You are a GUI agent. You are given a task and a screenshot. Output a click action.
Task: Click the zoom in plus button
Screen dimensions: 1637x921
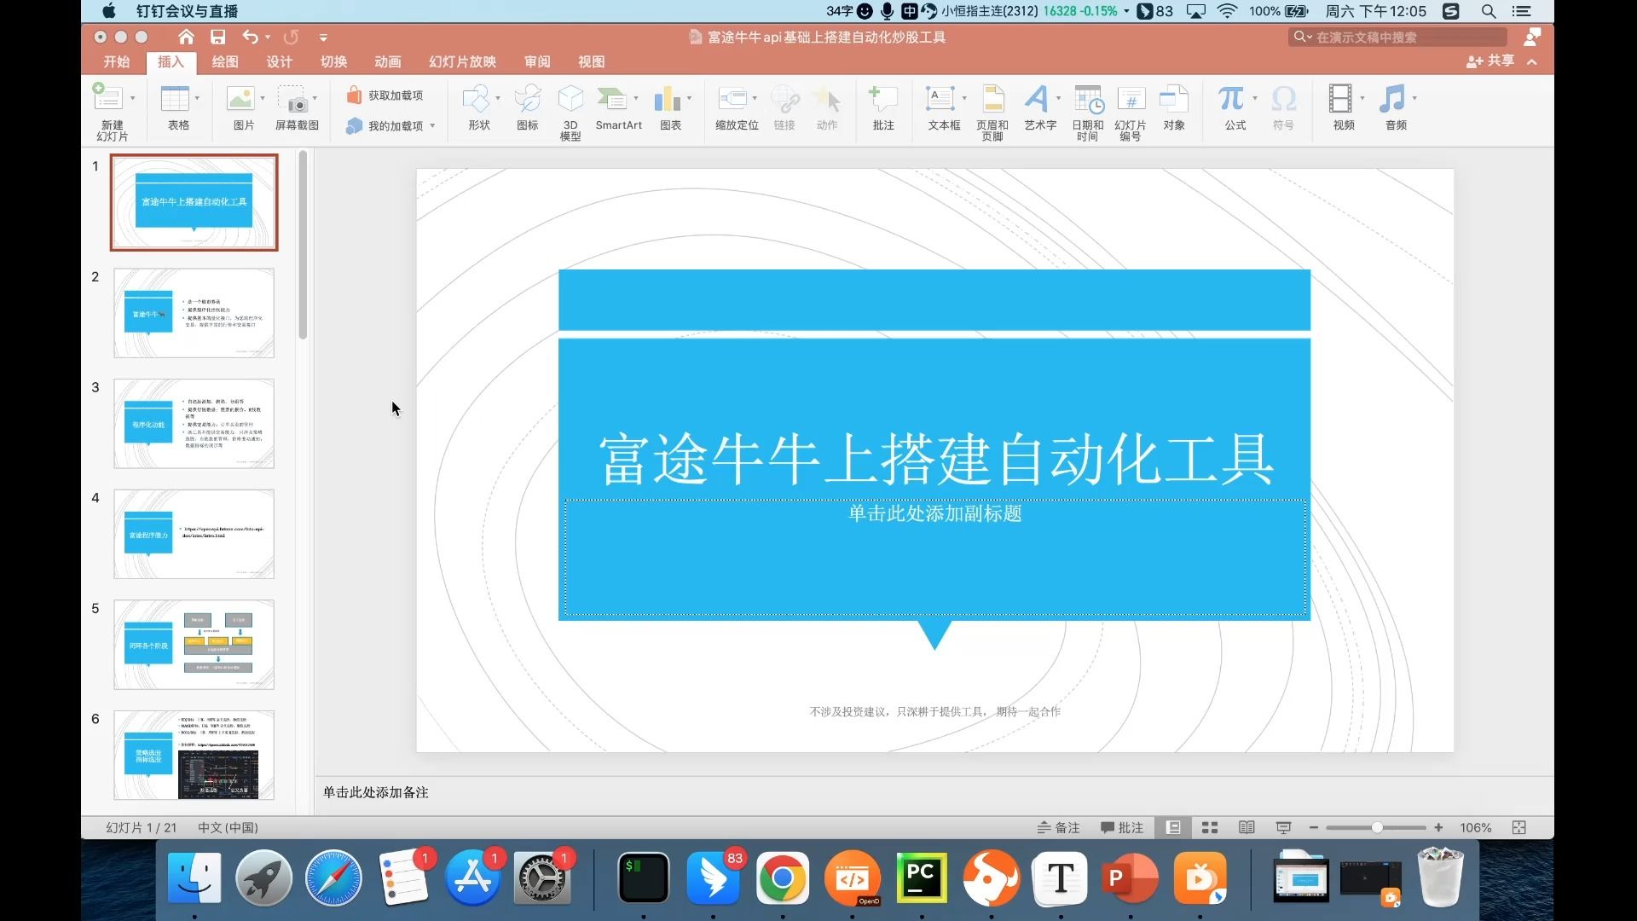[x=1438, y=828]
